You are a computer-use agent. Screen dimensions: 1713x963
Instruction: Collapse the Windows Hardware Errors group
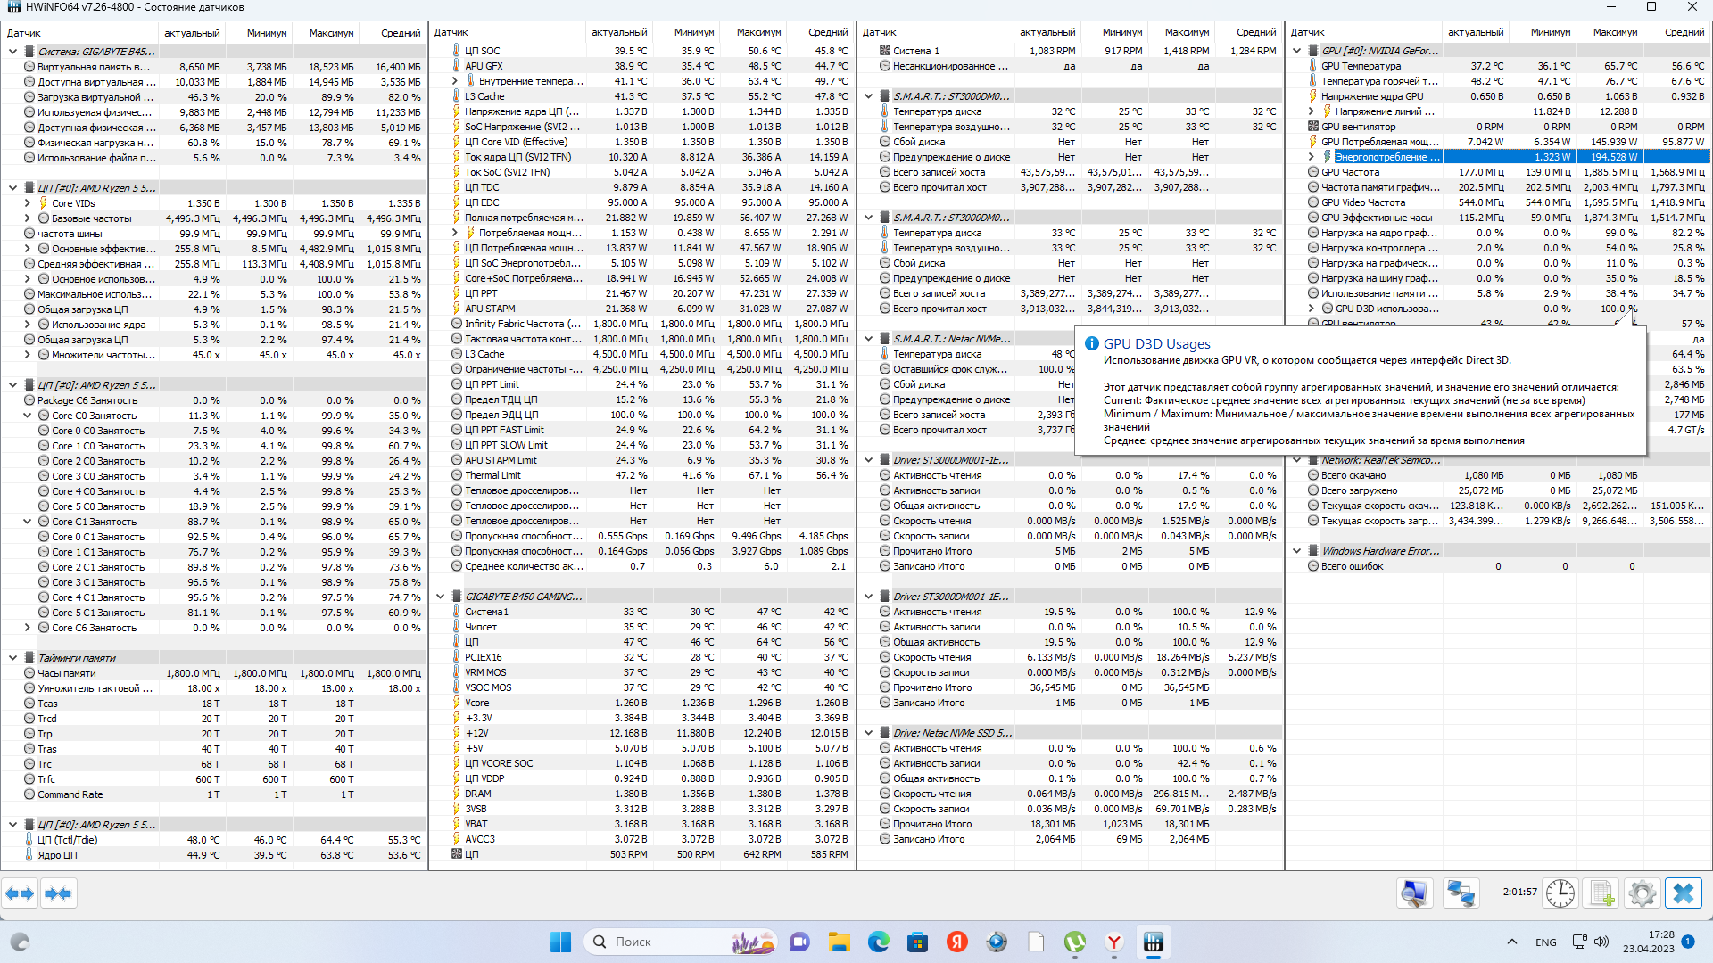(x=1297, y=551)
